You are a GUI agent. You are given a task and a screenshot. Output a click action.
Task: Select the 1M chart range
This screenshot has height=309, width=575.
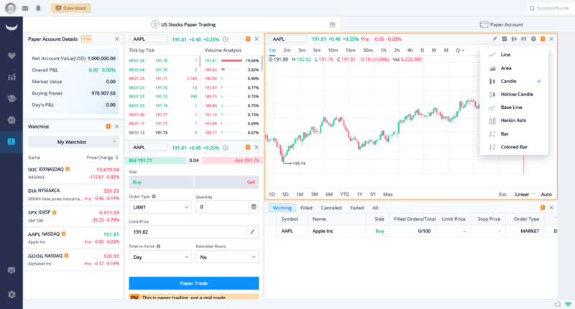point(300,194)
